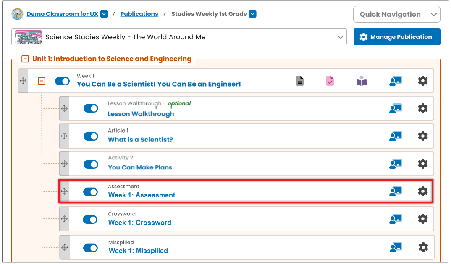Open dropdown arrow next to Demo Classroom for UX

pos(104,14)
